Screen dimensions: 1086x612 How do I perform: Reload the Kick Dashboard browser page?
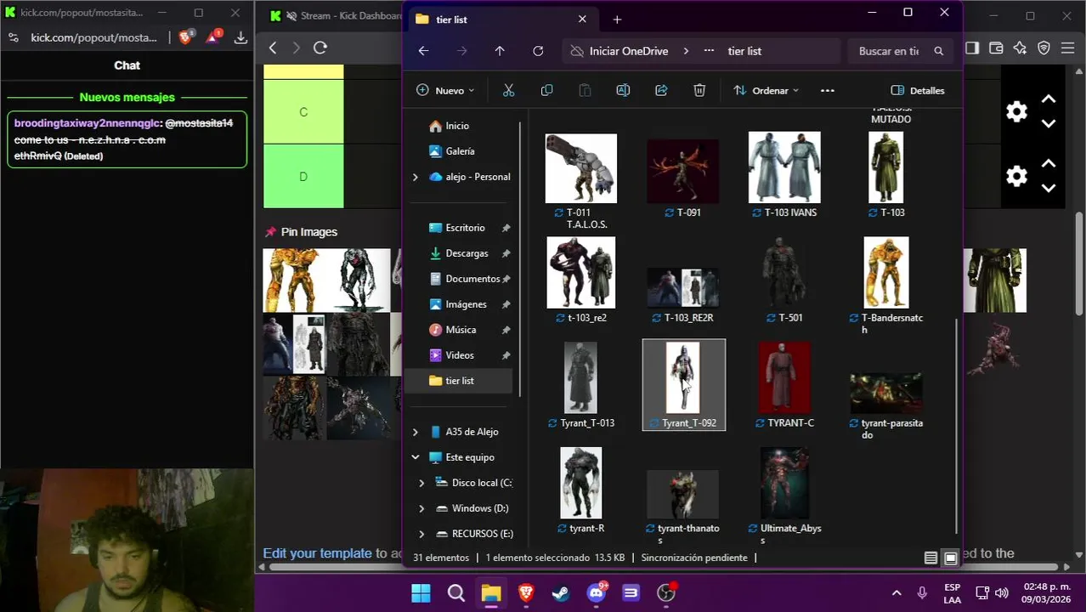point(320,48)
